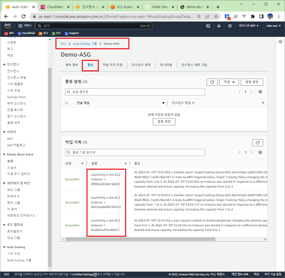Screen dimensions: 285x278
Task: Follow Auto Scaling 그룹 breadcrumb link
Action: pyautogui.click(x=85, y=44)
